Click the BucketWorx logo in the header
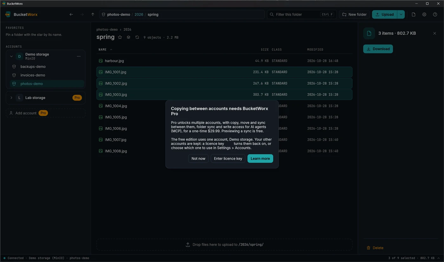 coord(8,15)
